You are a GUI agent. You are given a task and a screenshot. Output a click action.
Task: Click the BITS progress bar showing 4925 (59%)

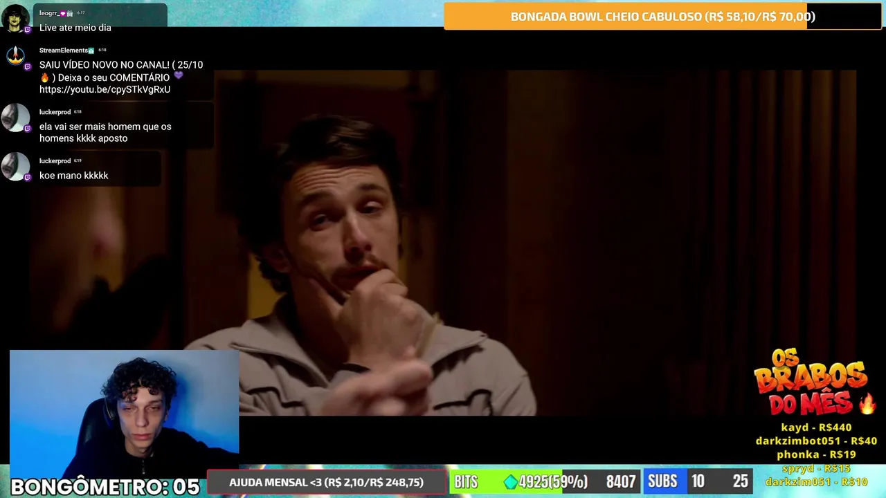(545, 482)
